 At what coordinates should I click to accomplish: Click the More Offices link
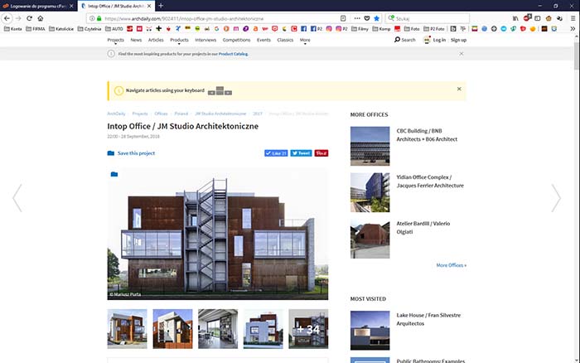(452, 265)
